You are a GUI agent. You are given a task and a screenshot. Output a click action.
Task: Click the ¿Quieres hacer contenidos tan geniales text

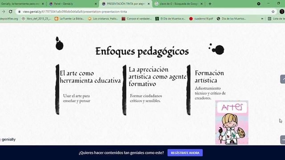click(121, 153)
